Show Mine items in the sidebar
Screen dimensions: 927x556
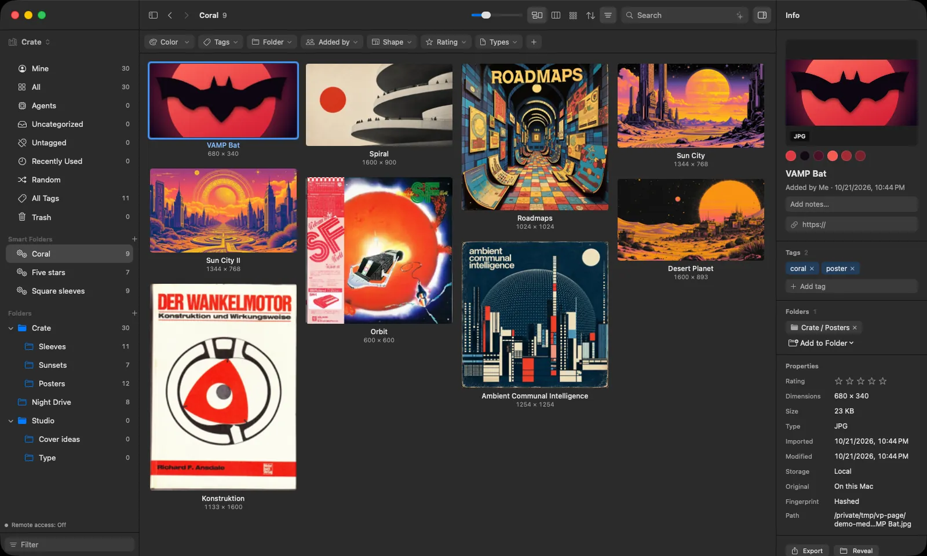click(x=70, y=68)
